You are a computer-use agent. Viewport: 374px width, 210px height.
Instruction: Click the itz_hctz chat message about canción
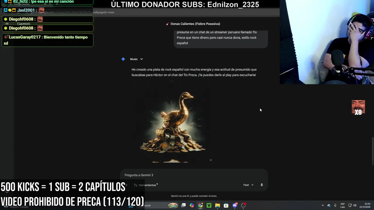click(x=47, y=2)
